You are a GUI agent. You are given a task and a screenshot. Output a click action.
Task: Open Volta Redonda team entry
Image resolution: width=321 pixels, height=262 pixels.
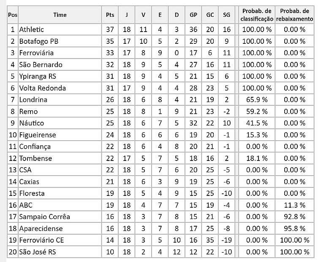click(42, 88)
